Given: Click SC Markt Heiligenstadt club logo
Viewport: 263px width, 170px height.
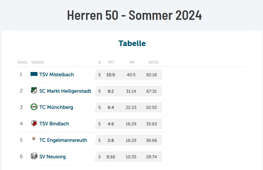Looking at the screenshot, I should tap(34, 90).
